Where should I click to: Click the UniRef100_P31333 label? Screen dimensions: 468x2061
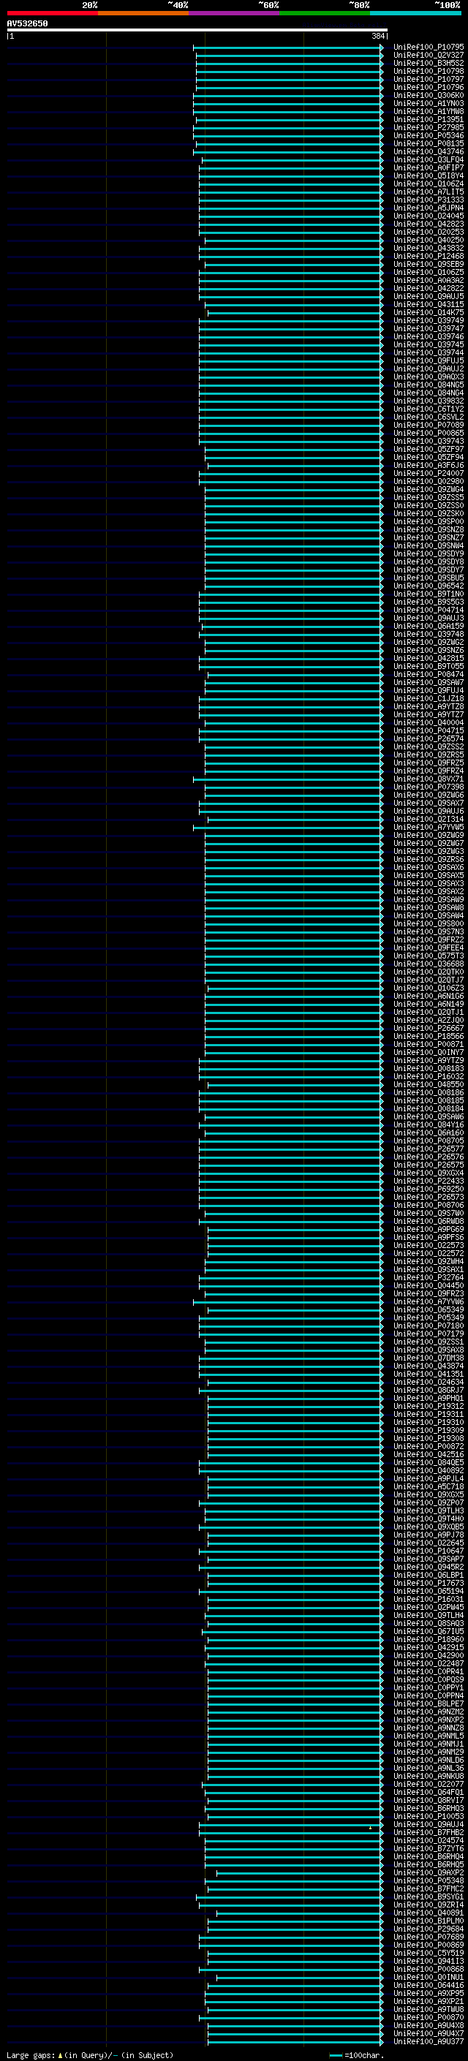tap(429, 200)
